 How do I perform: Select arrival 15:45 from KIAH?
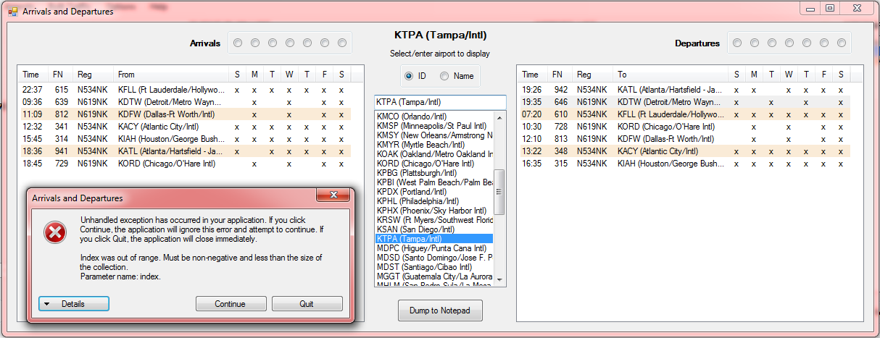pyautogui.click(x=185, y=139)
